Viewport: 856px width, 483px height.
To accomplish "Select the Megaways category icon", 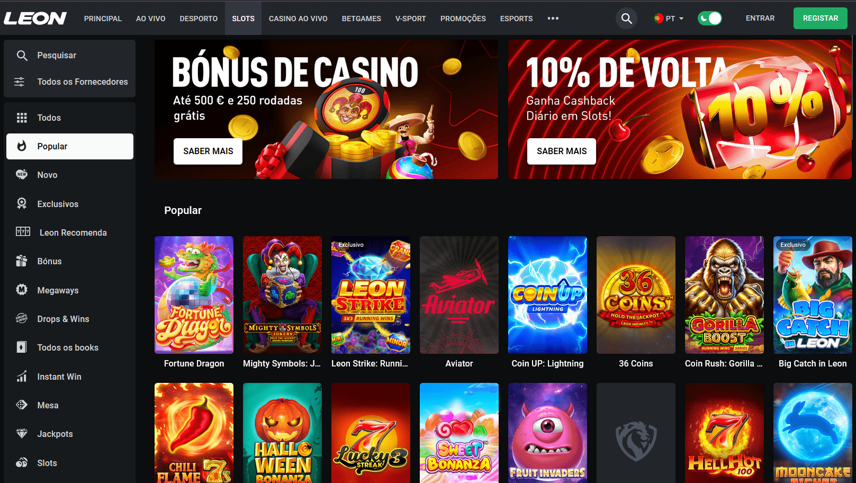I will coord(22,290).
